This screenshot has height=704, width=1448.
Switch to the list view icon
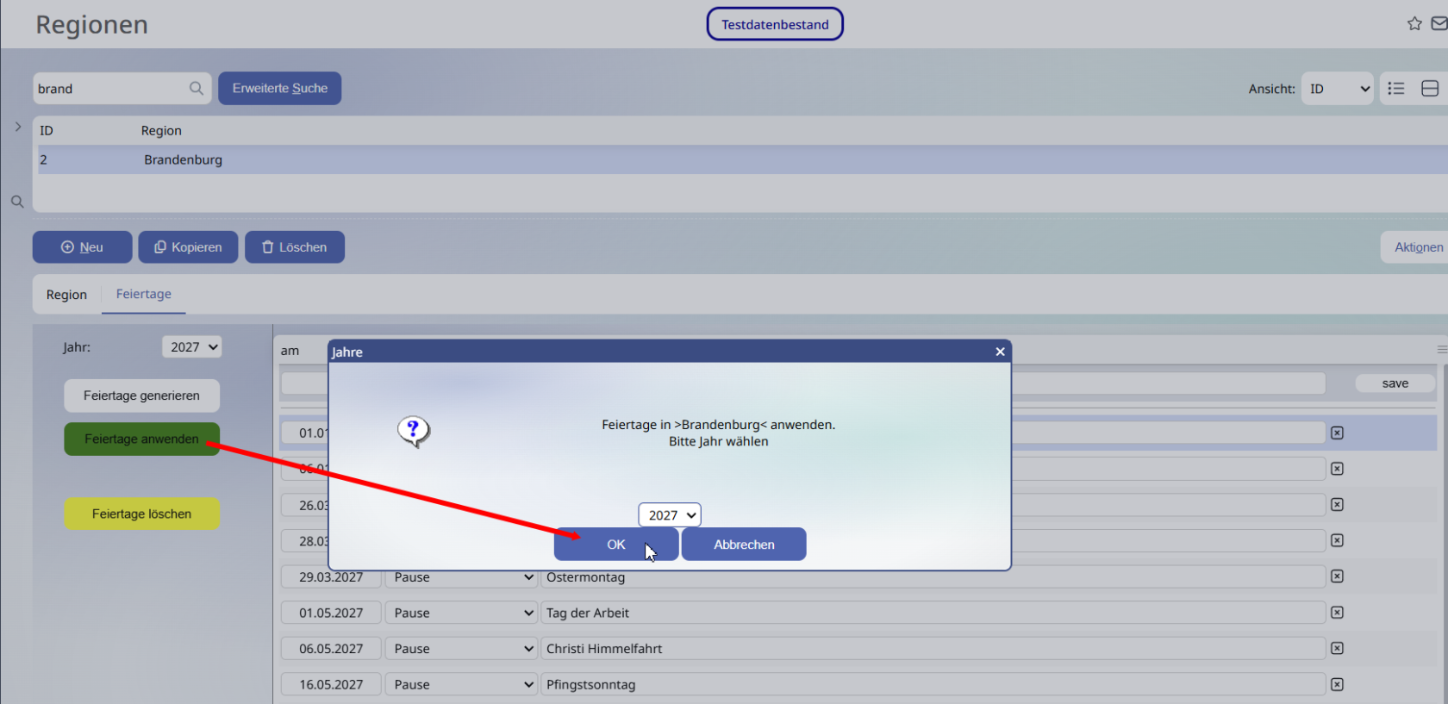click(x=1396, y=88)
